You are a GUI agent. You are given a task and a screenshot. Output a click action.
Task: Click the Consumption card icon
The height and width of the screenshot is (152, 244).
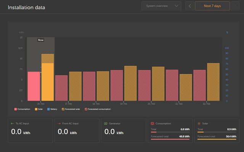[x=152, y=123]
